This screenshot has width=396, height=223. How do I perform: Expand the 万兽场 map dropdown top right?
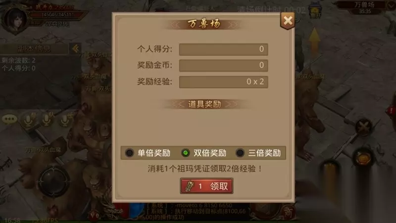391,5
